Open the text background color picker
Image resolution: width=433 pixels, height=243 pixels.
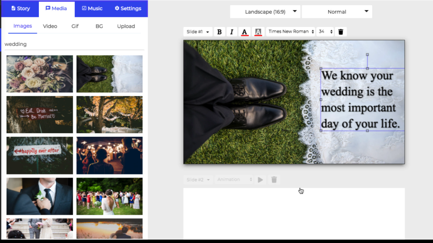click(x=258, y=32)
